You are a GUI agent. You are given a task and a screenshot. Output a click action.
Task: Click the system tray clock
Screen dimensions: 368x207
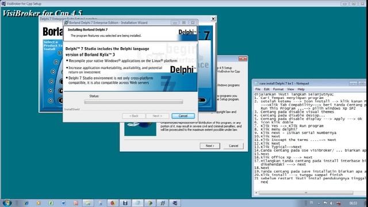click(x=353, y=203)
